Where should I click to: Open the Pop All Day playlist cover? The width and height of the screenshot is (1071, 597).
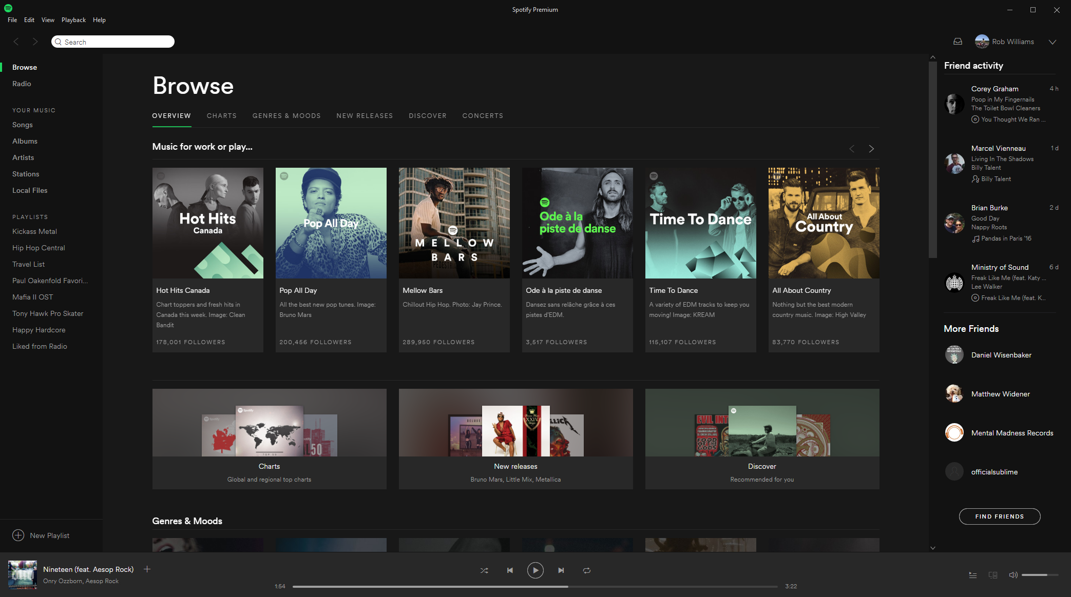331,223
